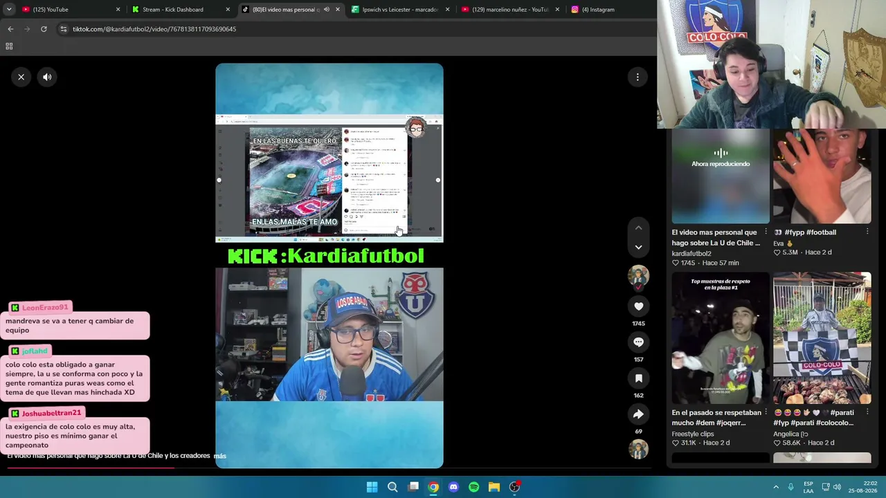
Task: Close the (125) YouTube tab
Action: click(x=118, y=10)
